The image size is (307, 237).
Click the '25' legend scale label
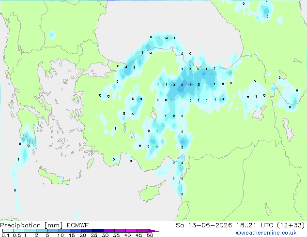point(94,235)
